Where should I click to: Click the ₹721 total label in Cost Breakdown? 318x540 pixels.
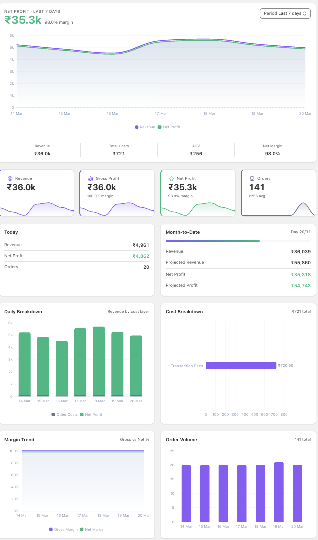click(301, 312)
